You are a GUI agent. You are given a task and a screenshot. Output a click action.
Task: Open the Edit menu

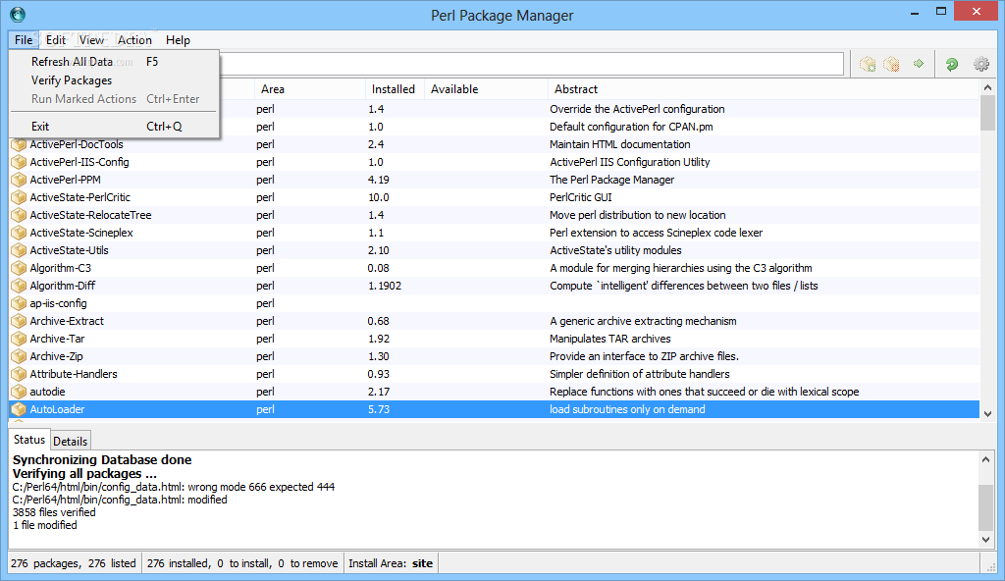[56, 40]
